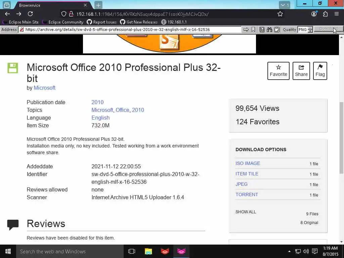Viewport: 344px width, 258px height.
Task: Open 192.168.1.1 bookmark
Action: pos(174,22)
